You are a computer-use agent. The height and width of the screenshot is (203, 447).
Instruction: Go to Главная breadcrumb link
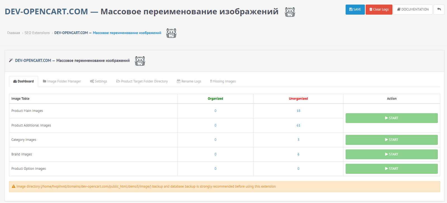click(x=14, y=33)
